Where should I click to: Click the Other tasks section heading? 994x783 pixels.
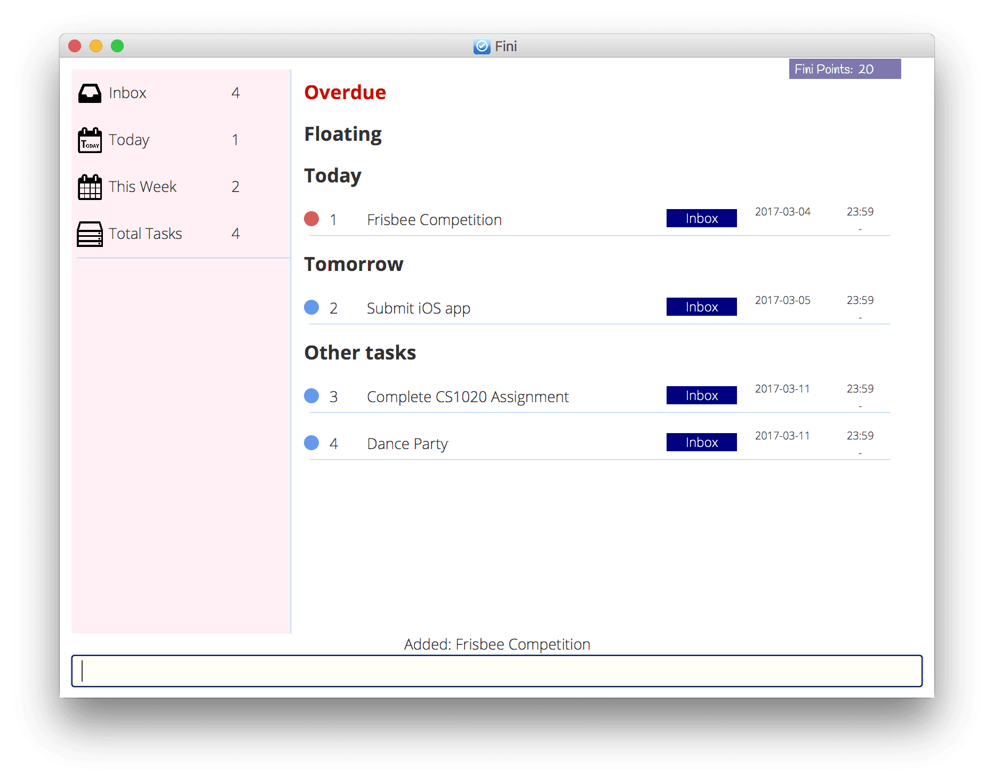(360, 353)
